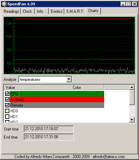The height and width of the screenshot is (160, 139).
Task: Click the End time field
Action: tap(49, 137)
